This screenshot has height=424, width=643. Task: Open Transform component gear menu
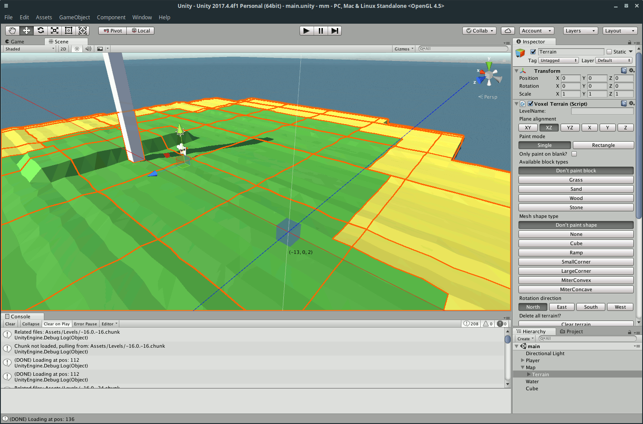(632, 71)
